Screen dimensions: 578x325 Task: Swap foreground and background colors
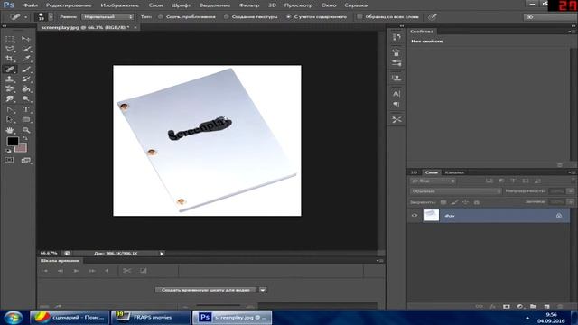[24, 138]
